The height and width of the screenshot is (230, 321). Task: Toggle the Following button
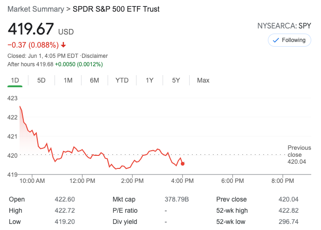pyautogui.click(x=289, y=40)
